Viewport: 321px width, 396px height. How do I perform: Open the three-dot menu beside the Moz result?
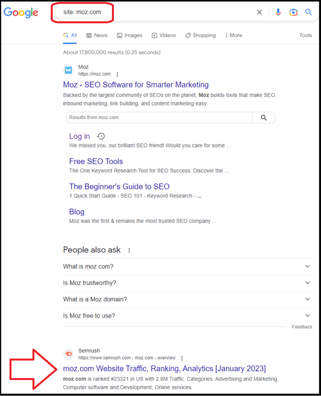(x=117, y=74)
